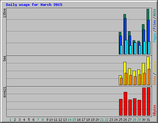Click day label 14 on the x-axis
This screenshot has width=158, height=123.
click(x=69, y=120)
